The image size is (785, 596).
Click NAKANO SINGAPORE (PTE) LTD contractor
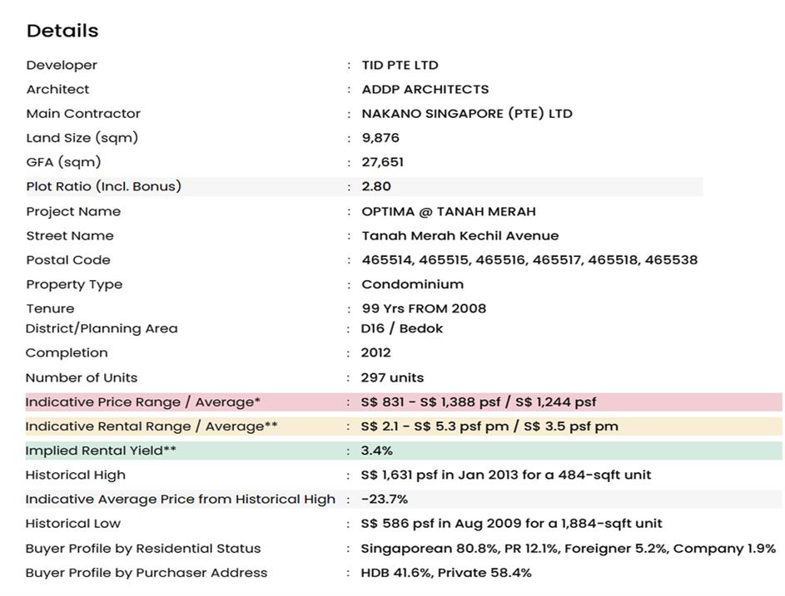[x=466, y=113]
